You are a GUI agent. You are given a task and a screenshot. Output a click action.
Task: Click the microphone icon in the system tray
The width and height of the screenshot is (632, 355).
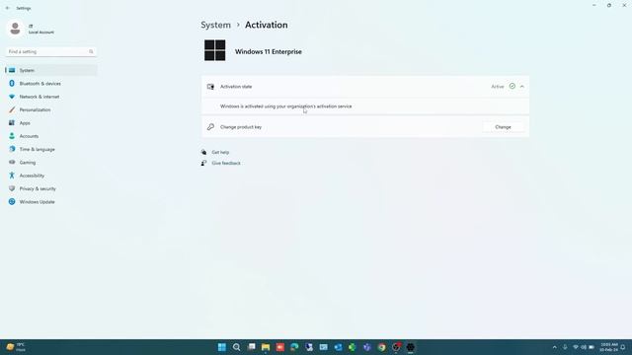tap(565, 347)
